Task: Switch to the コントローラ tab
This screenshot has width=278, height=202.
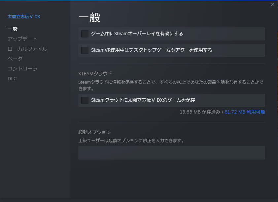Action: pyautogui.click(x=22, y=68)
